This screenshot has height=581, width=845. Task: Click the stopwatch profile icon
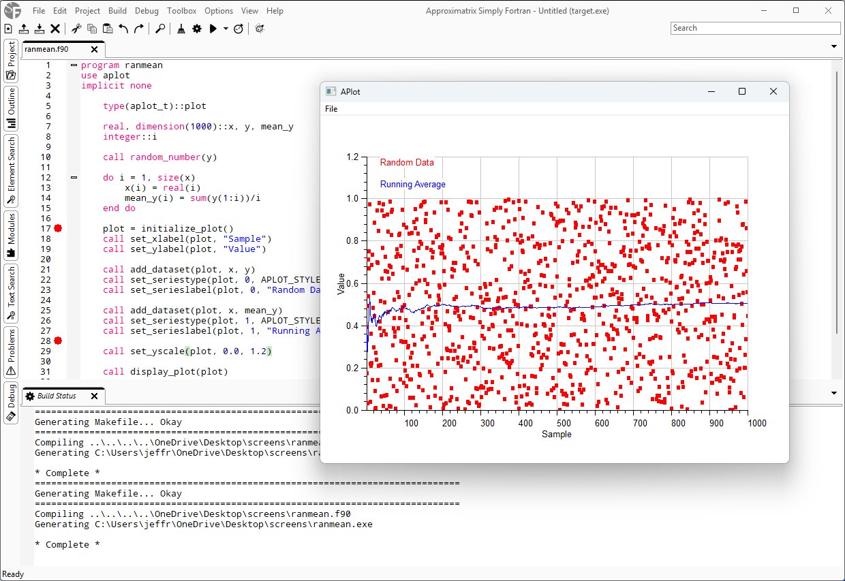(239, 29)
